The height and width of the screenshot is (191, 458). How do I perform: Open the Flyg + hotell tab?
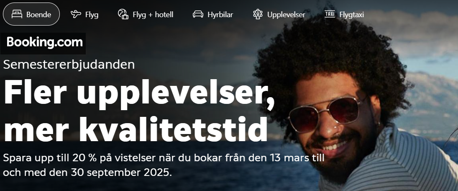(x=146, y=14)
